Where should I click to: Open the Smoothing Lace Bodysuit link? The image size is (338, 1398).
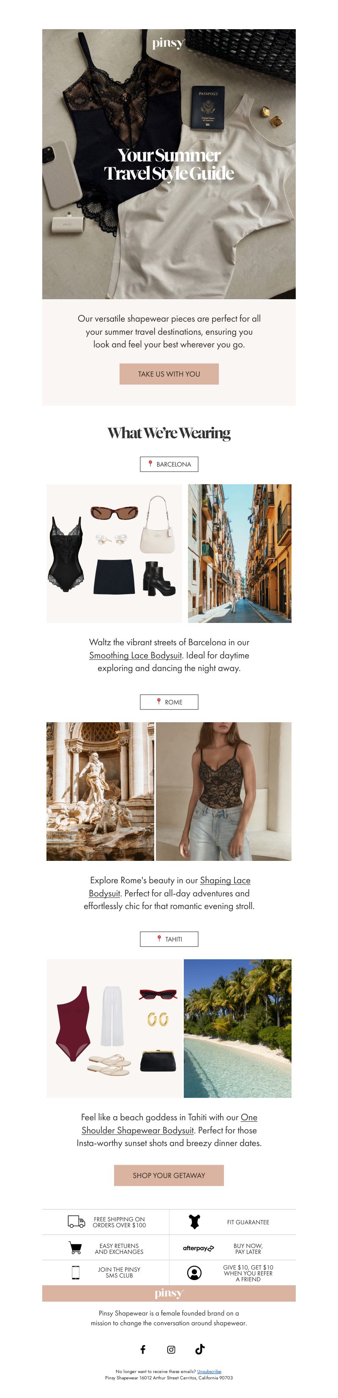coord(135,655)
